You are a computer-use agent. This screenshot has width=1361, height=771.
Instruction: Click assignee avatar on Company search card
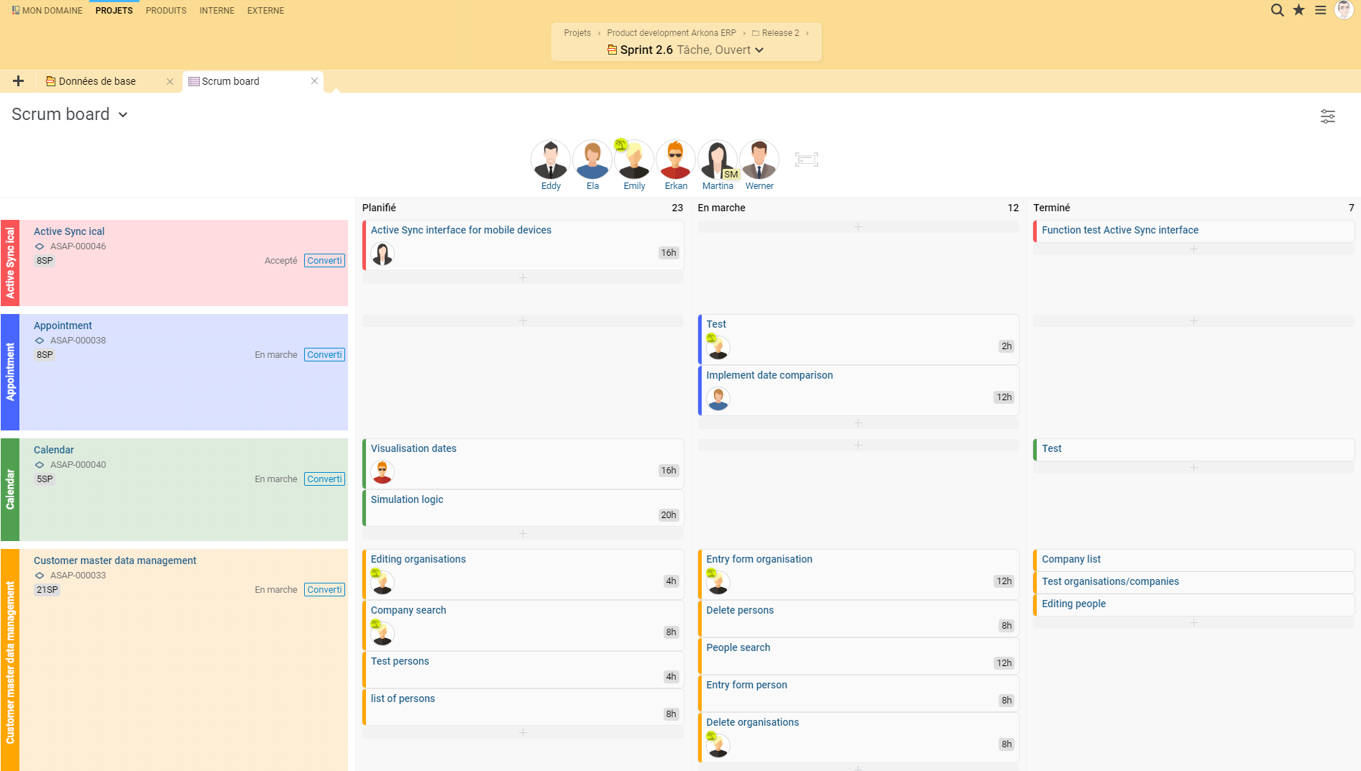382,633
